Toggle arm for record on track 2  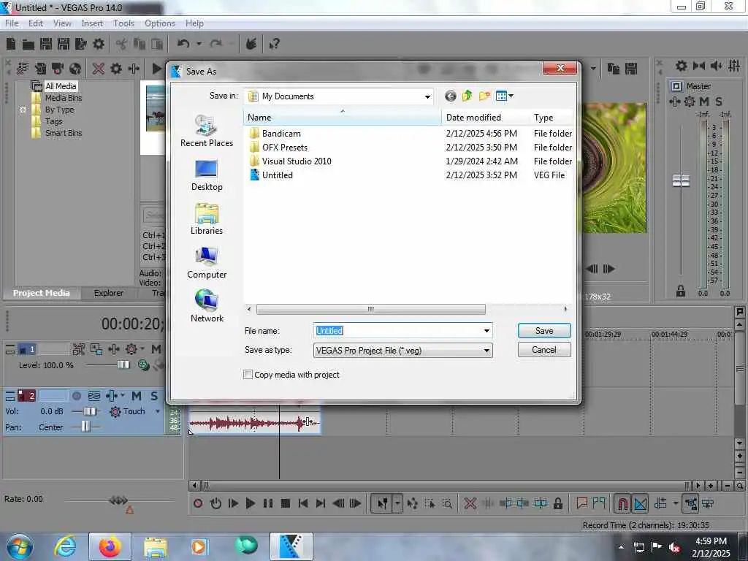[x=76, y=396]
